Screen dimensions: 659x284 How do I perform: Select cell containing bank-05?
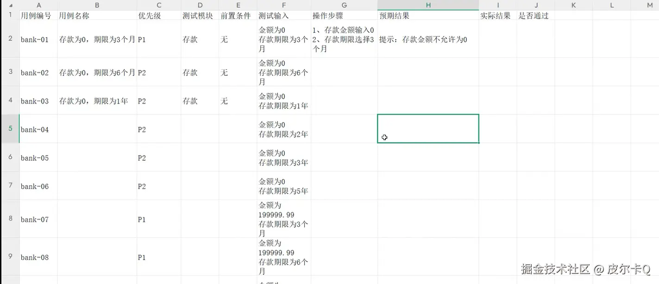point(38,158)
